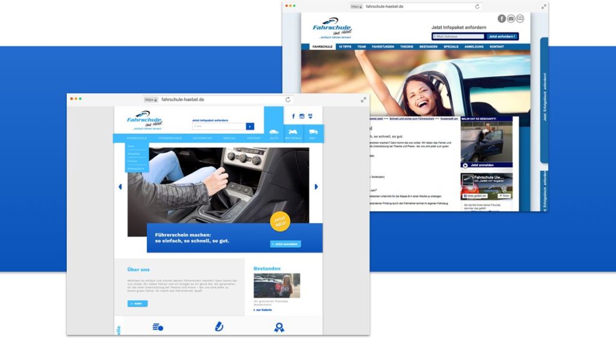The image size is (616, 338).
Task: Click Fahrschule logo in front window
Action: tap(144, 120)
